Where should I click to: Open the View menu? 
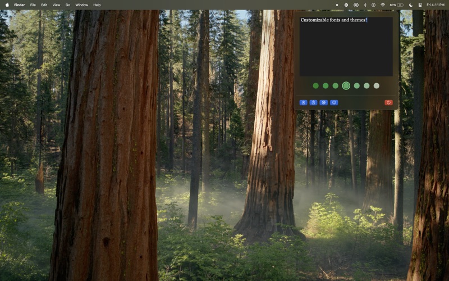(57, 5)
